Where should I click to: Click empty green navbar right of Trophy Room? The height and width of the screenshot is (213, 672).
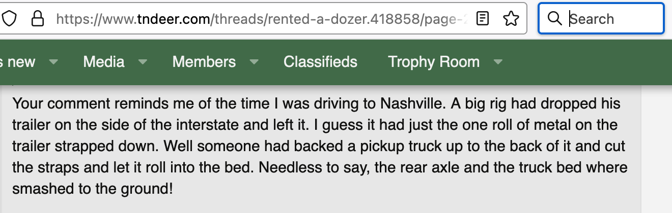(x=585, y=62)
